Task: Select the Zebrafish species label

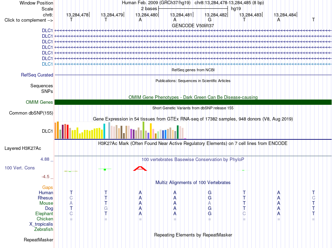Action: (x=44, y=229)
